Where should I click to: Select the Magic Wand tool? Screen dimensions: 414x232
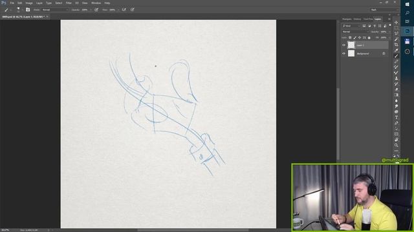(x=397, y=39)
